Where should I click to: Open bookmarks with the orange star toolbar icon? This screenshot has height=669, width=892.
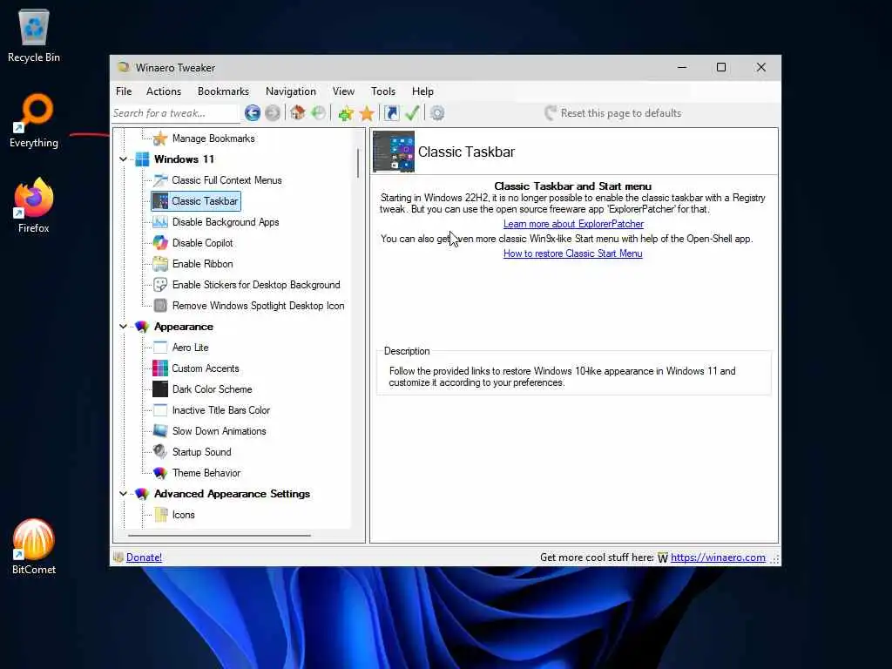coord(367,113)
